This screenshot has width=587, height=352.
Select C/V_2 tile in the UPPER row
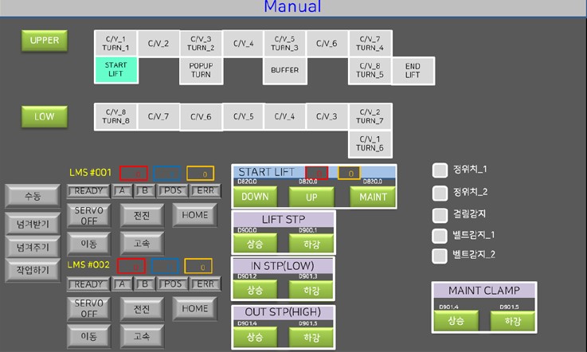point(158,44)
